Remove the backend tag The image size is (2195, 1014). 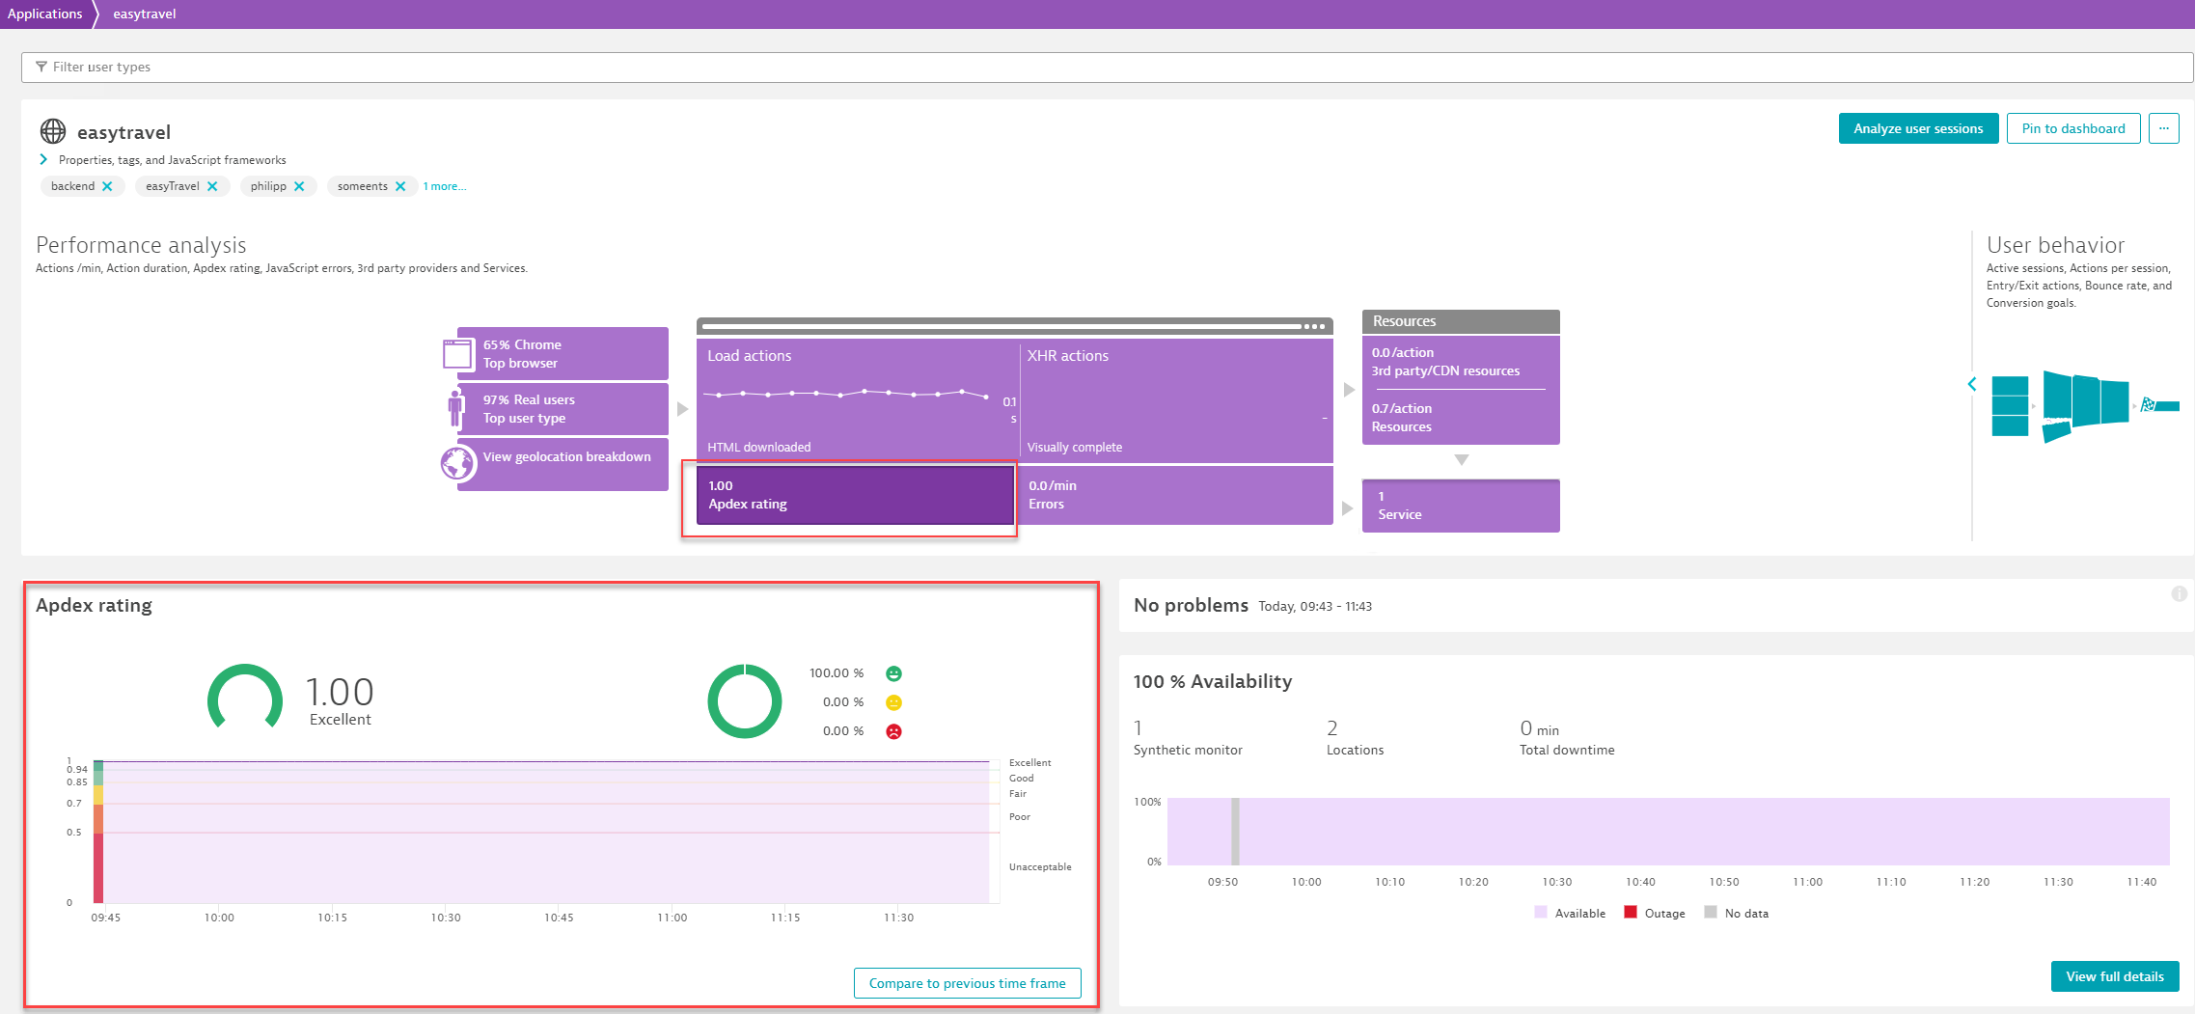click(107, 186)
